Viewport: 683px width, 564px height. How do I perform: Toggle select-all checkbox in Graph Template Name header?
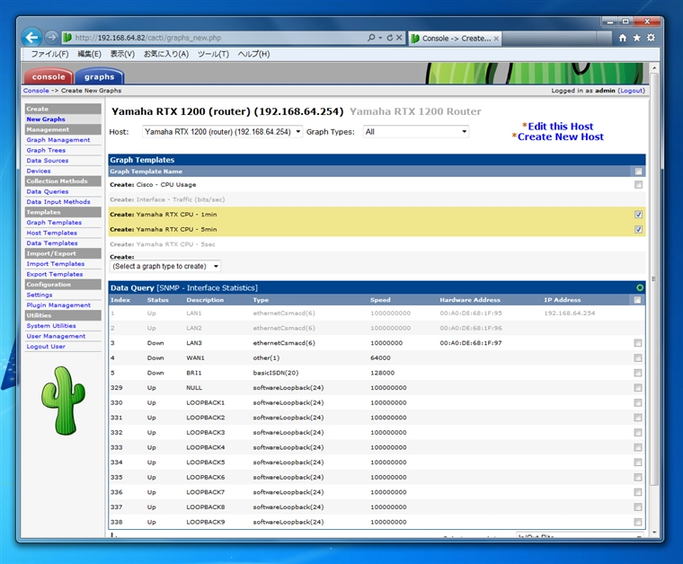coord(638,172)
